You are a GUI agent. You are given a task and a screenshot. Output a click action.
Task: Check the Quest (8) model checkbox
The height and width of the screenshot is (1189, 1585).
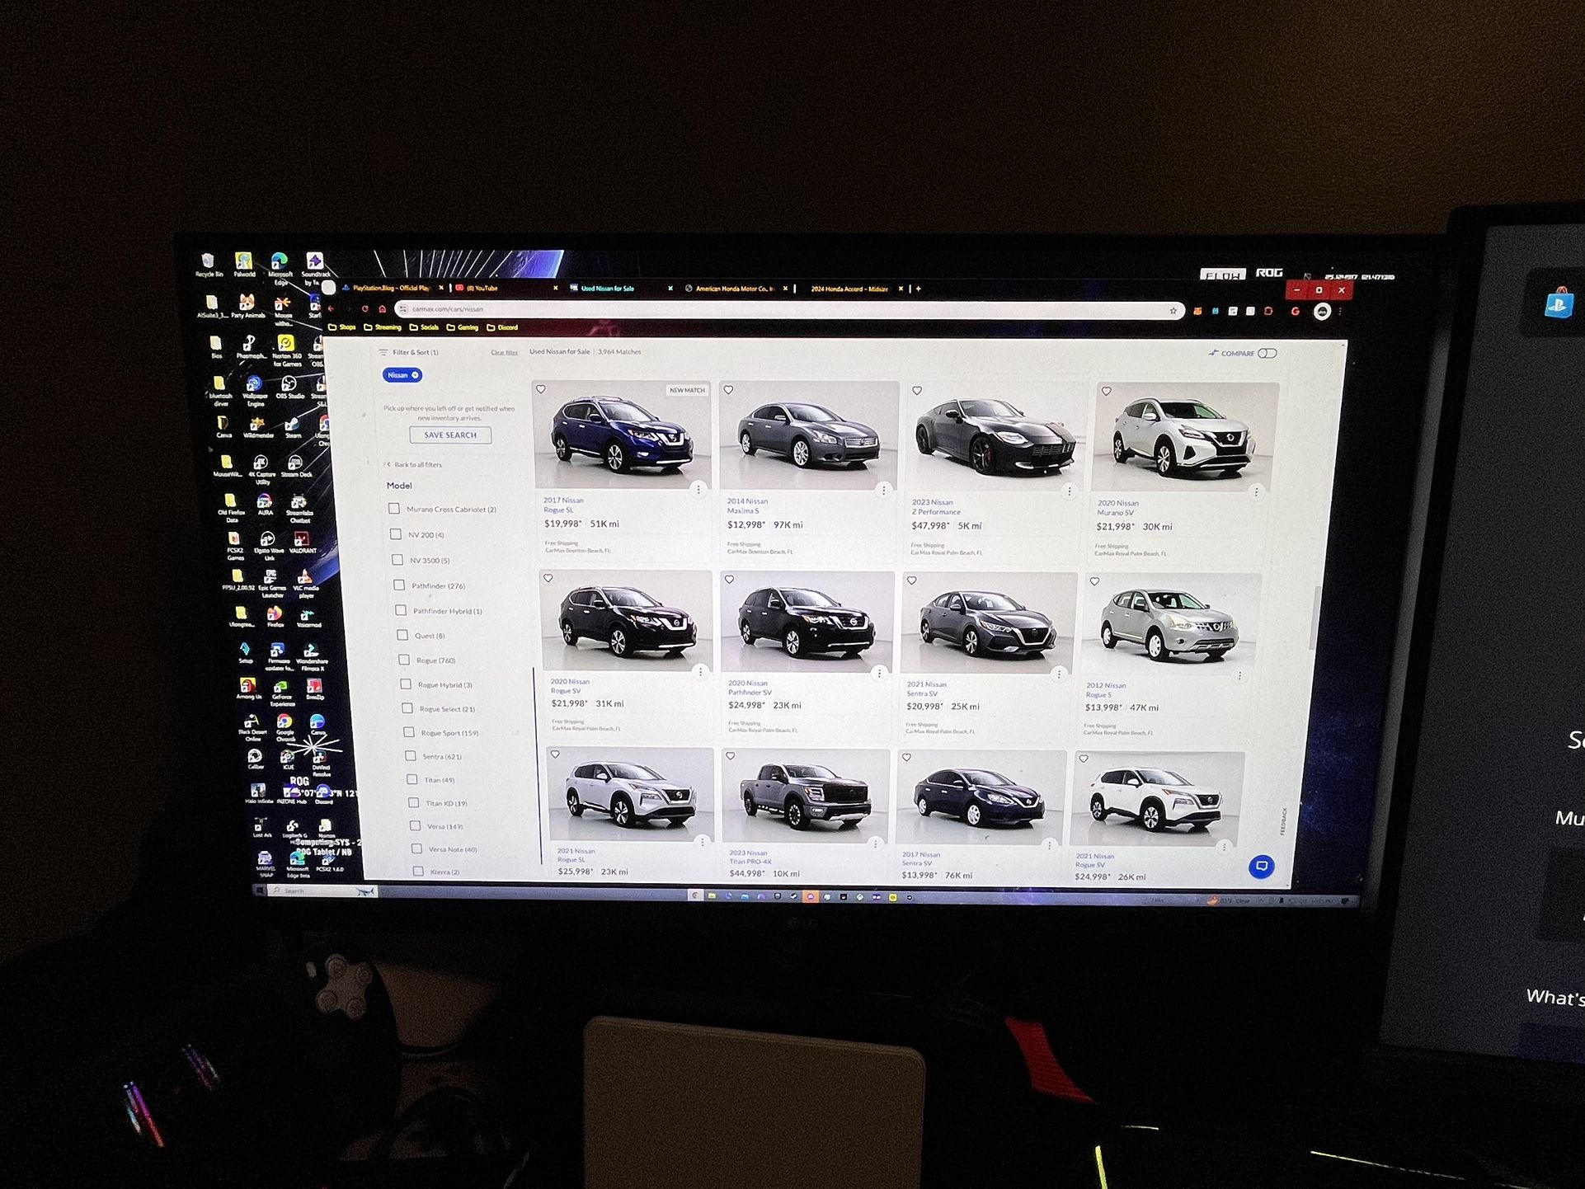pyautogui.click(x=402, y=635)
